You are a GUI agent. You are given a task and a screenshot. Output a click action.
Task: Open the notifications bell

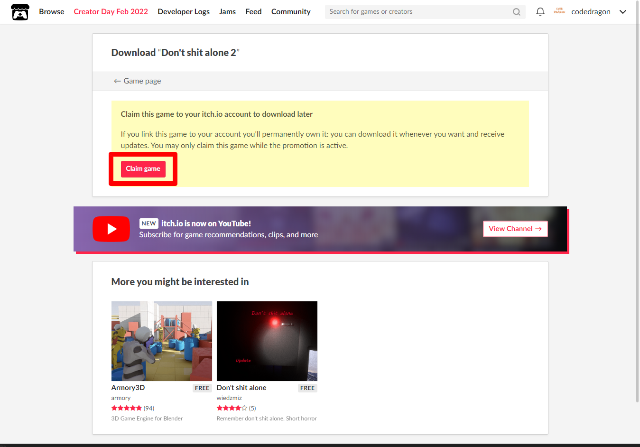pos(540,12)
